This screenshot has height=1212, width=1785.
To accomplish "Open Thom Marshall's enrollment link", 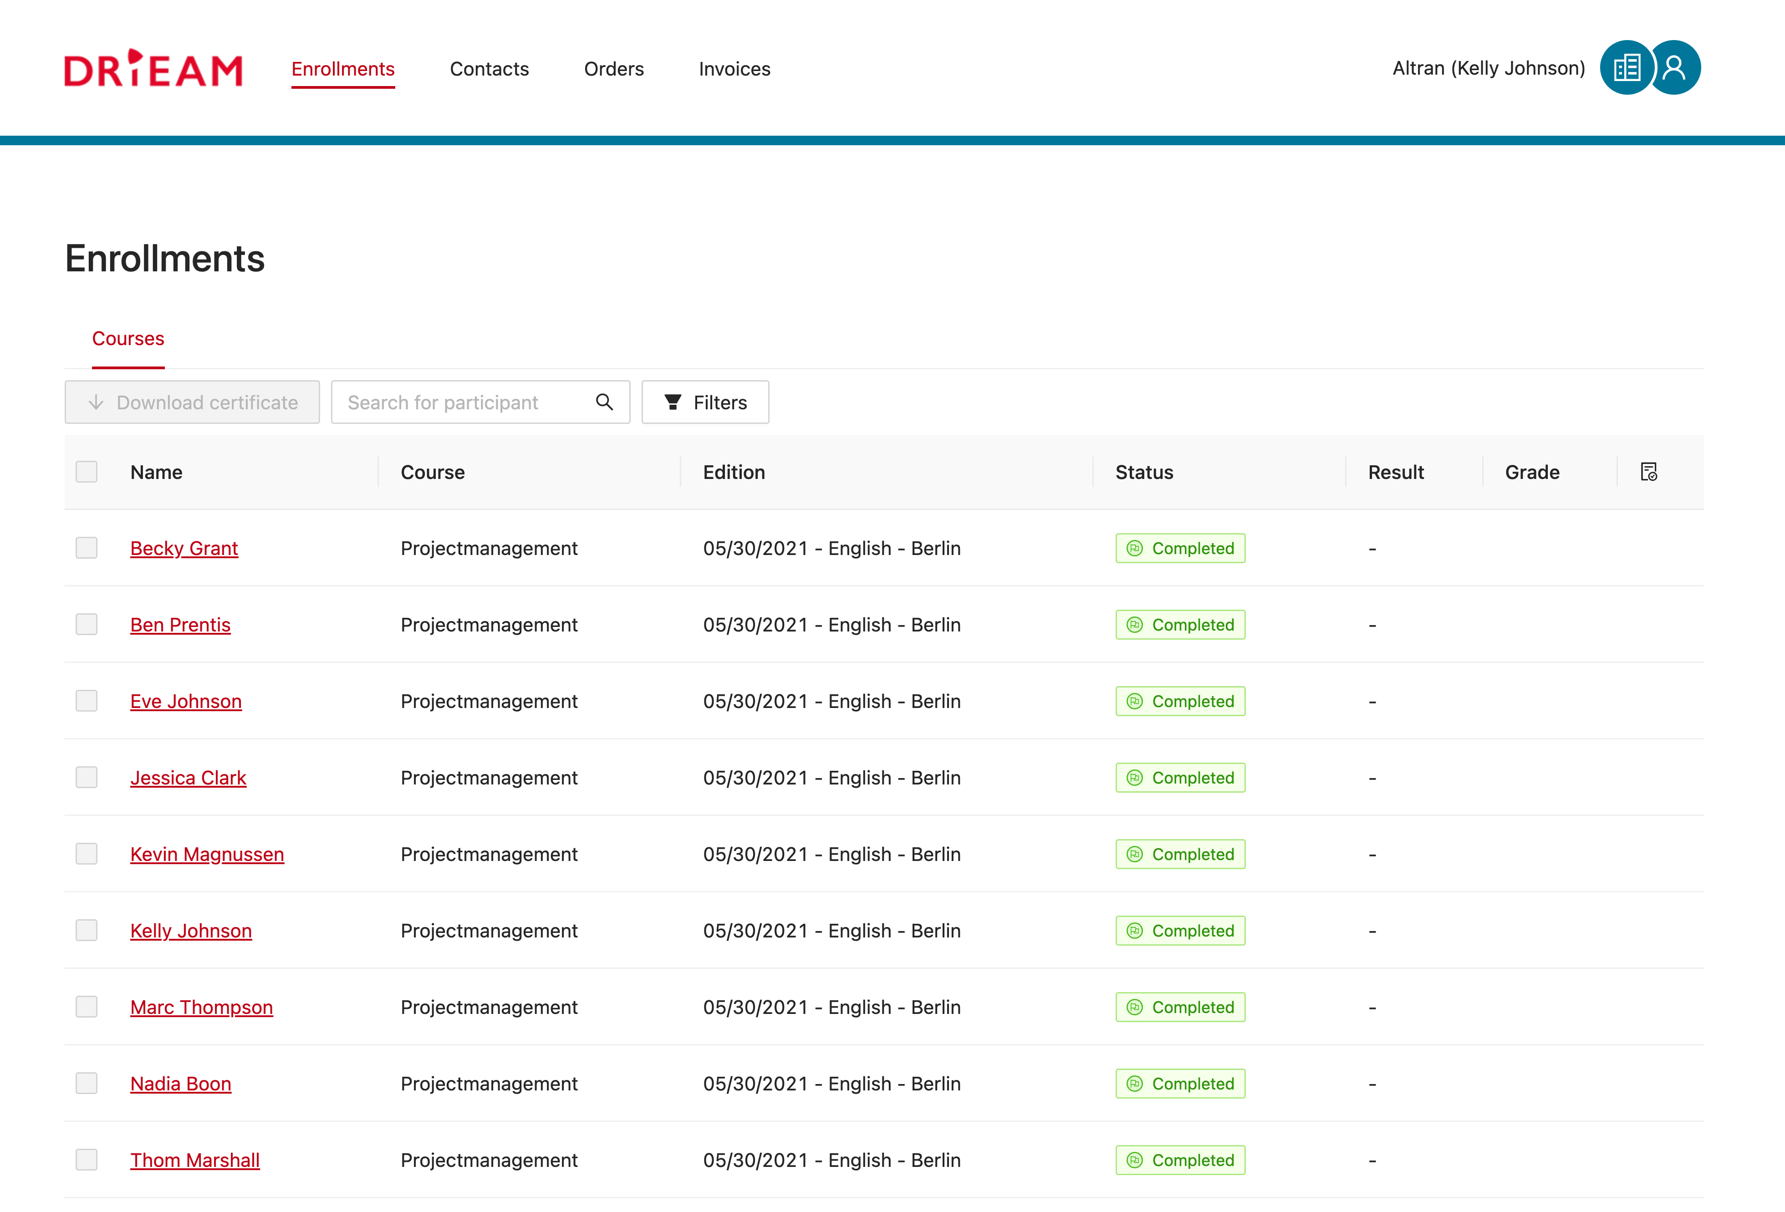I will tap(195, 1160).
